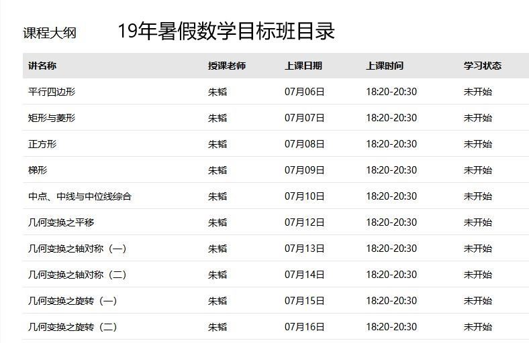Image resolution: width=529 pixels, height=343 pixels.
Task: Click teacher 朱韬 in the 梯形 row
Action: pyautogui.click(x=218, y=170)
